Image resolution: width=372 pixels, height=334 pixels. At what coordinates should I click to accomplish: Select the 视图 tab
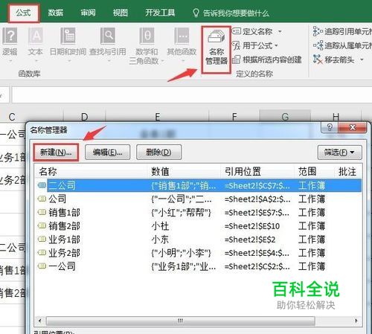tap(121, 13)
